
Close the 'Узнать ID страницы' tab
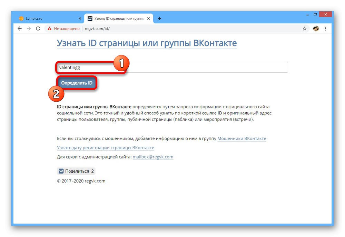coord(148,19)
